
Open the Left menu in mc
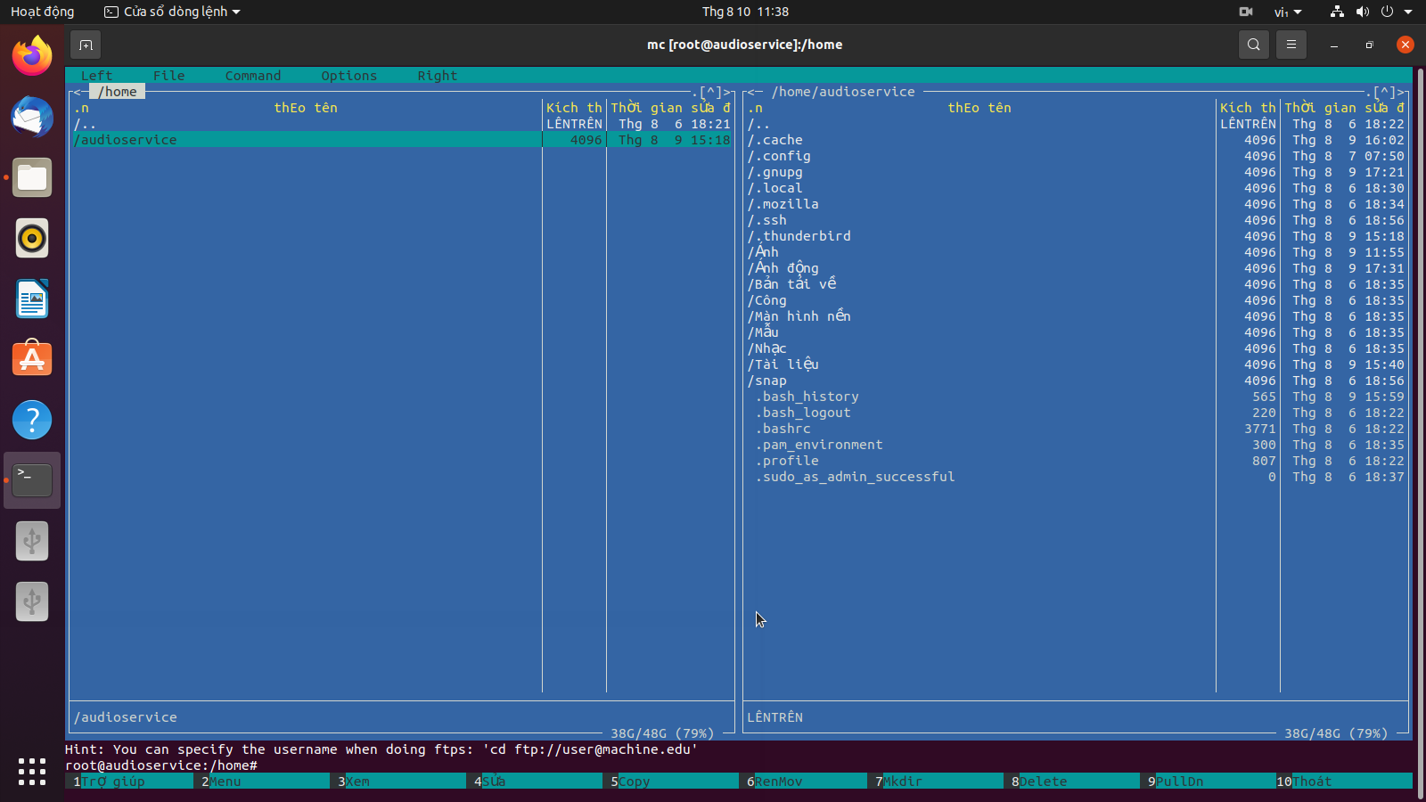(x=96, y=76)
